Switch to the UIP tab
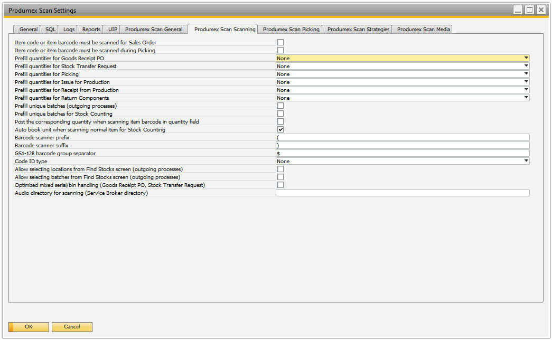This screenshot has height=340, width=552. pos(113,30)
